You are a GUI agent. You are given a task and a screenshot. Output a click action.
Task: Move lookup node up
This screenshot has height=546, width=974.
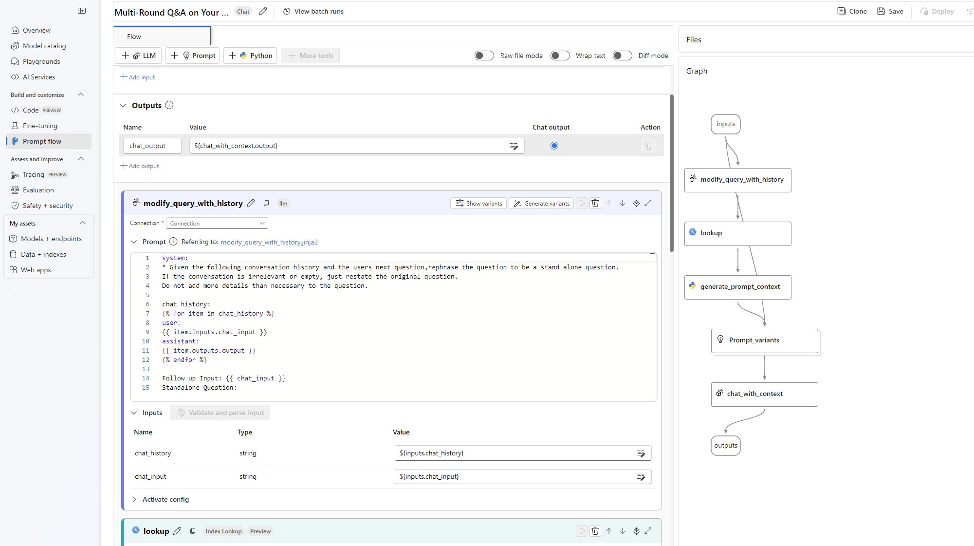pyautogui.click(x=609, y=531)
